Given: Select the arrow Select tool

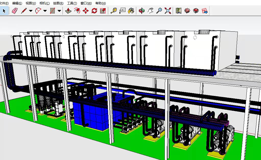Looking at the screenshot, I should (x=4, y=11).
